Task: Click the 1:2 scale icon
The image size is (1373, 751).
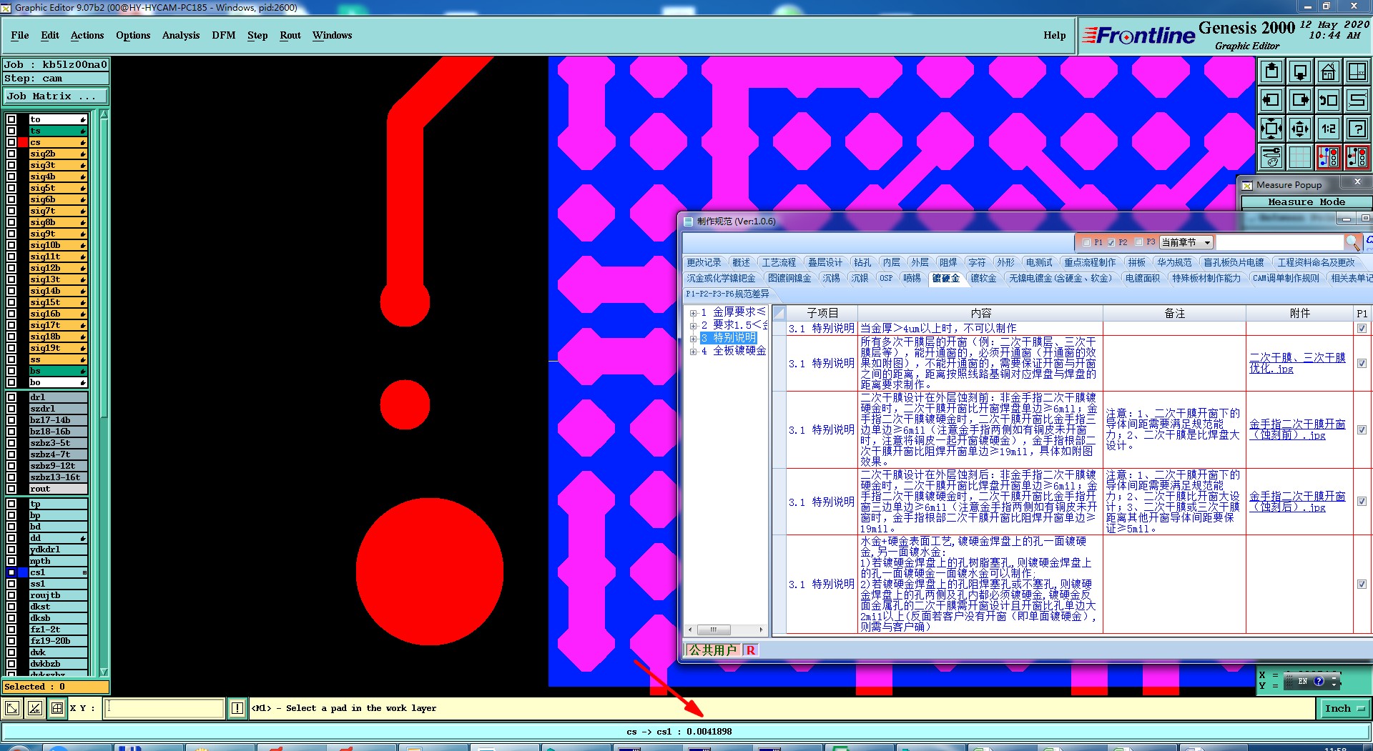Action: click(x=1329, y=129)
